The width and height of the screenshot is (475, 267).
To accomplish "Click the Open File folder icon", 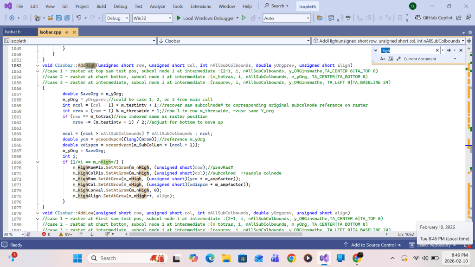I will [50, 18].
